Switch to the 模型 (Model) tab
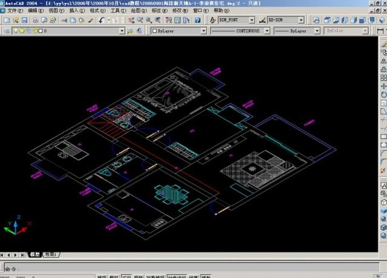 click(35, 254)
